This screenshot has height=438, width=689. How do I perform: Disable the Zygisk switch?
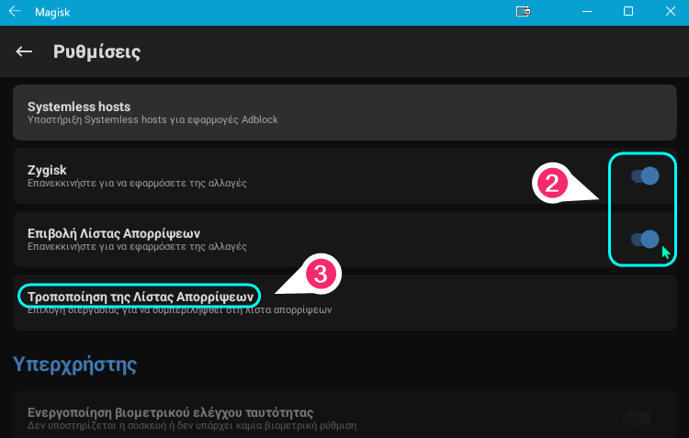pos(645,176)
